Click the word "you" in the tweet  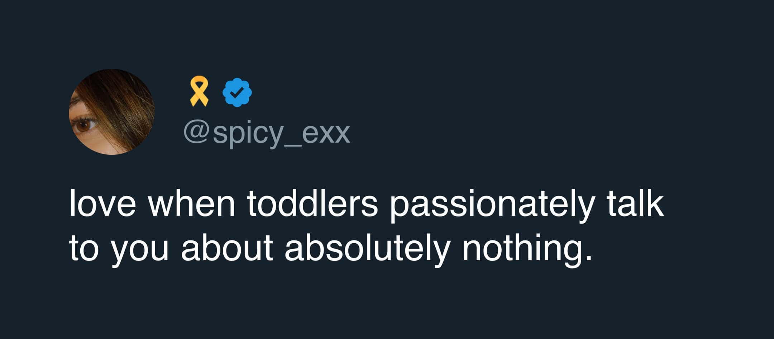[139, 250]
